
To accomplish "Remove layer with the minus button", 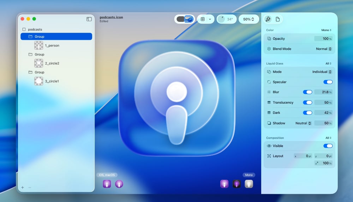I will click(30, 188).
